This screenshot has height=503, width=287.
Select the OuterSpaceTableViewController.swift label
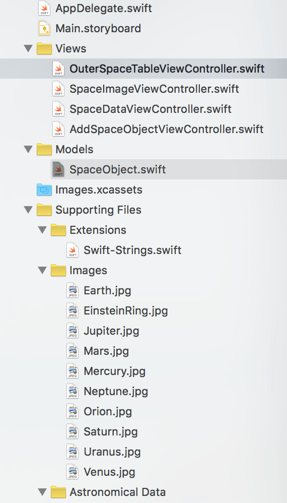coord(167,69)
